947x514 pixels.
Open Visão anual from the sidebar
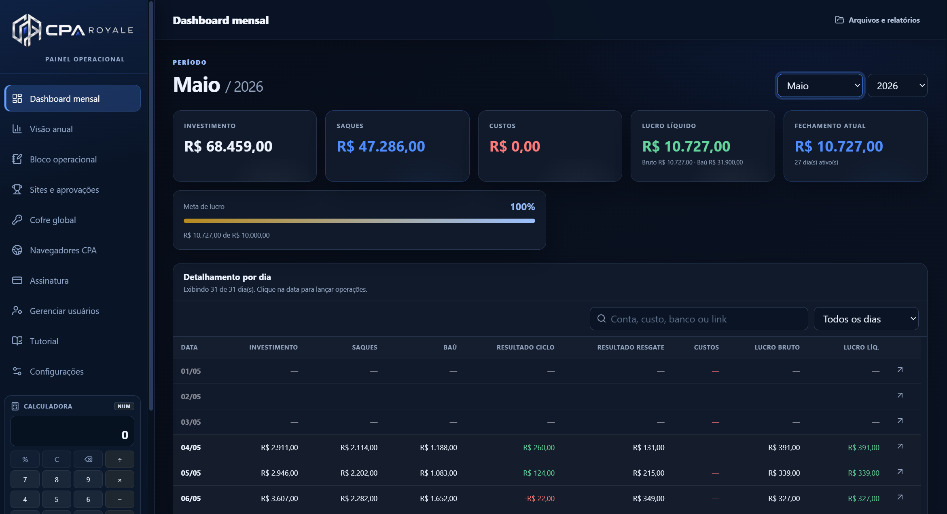tap(73, 129)
